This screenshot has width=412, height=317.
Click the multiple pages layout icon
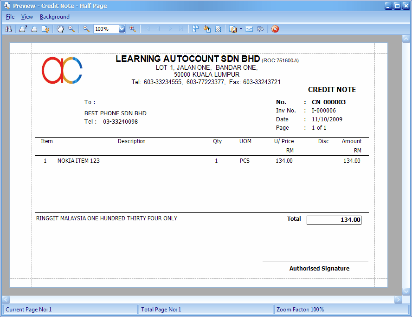195,29
